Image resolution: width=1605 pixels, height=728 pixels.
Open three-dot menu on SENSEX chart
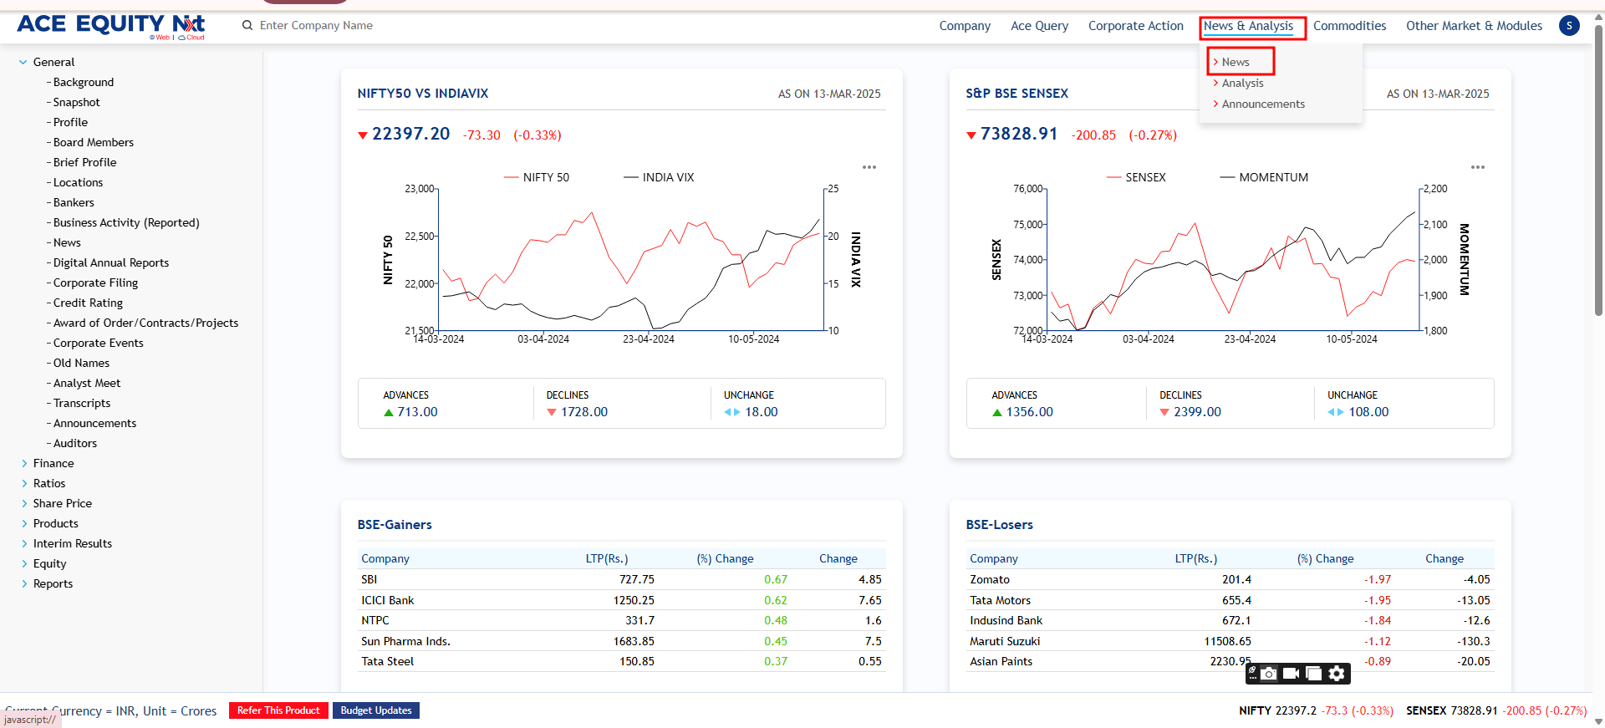[1478, 167]
